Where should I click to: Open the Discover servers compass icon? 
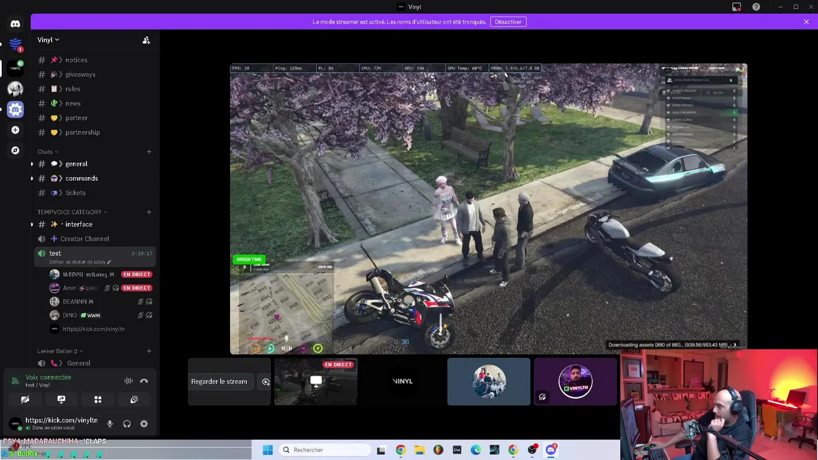click(x=15, y=150)
